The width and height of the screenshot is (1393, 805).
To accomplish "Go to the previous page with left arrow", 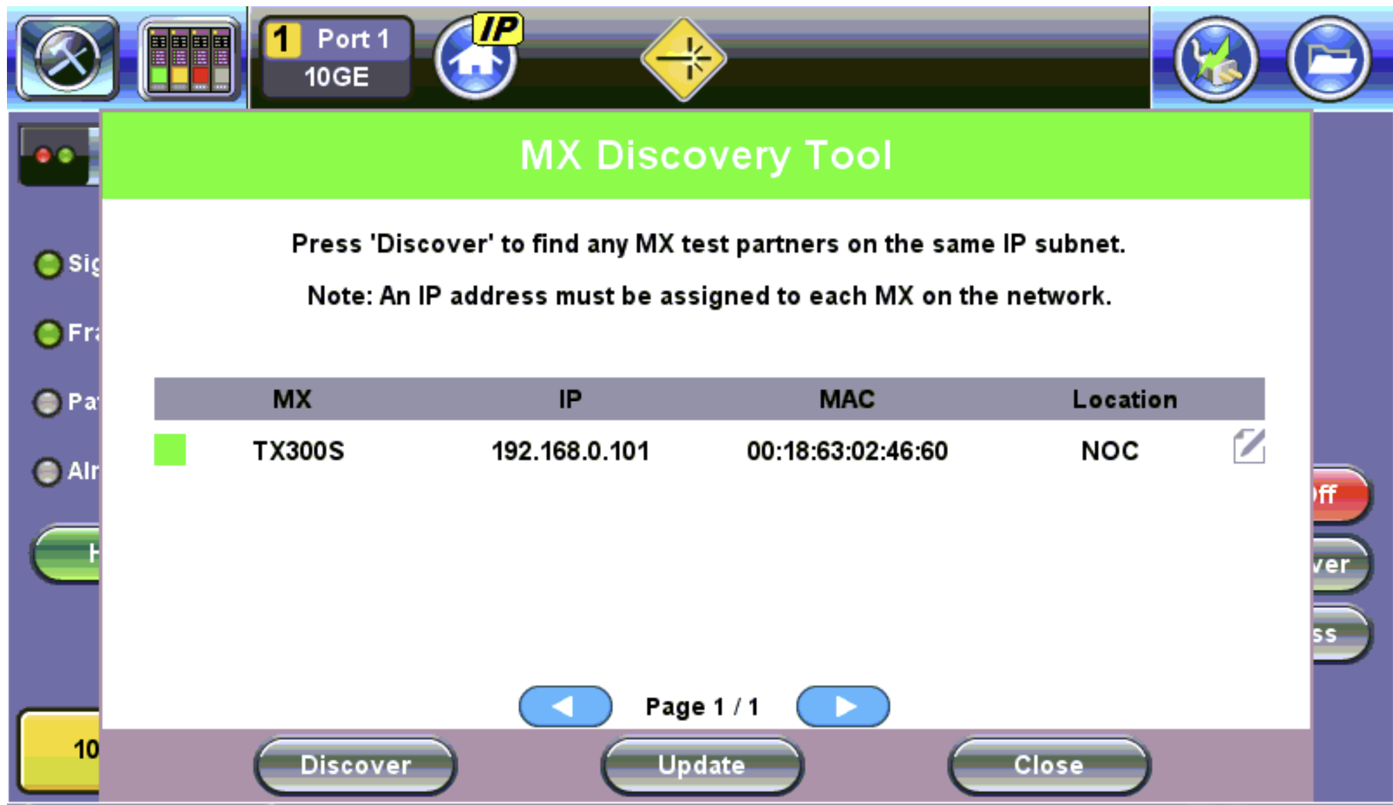I will pos(564,706).
